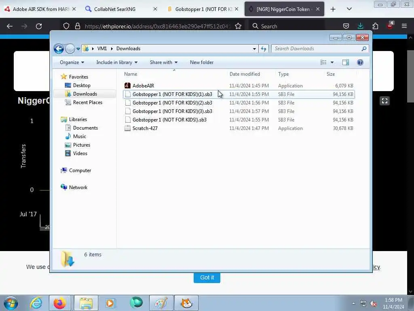Click the VM1 breadcrumb in the address bar
The image size is (414, 311).
tap(102, 49)
